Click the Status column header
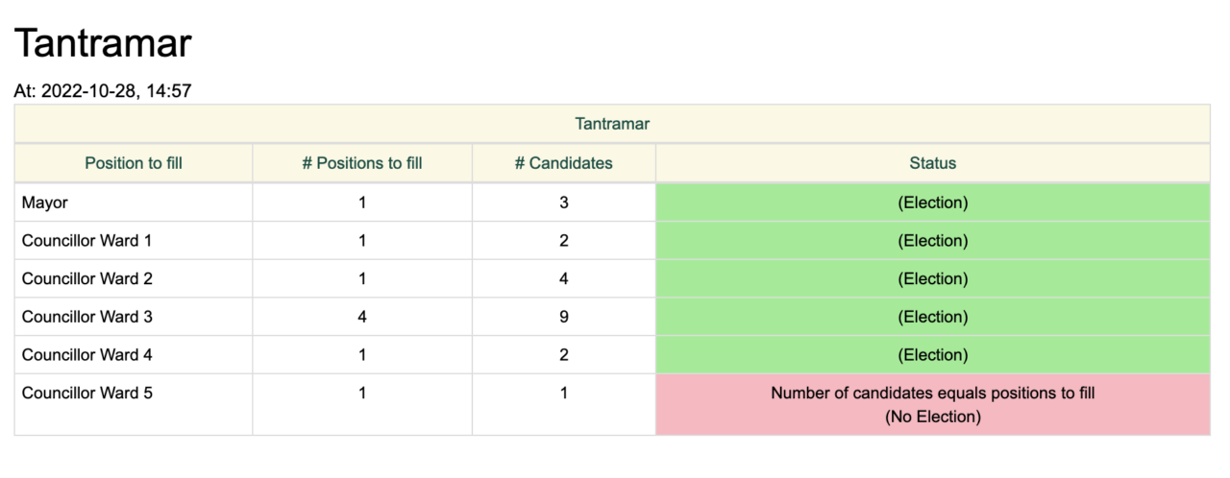Viewport: 1230px width, 478px height. click(933, 163)
